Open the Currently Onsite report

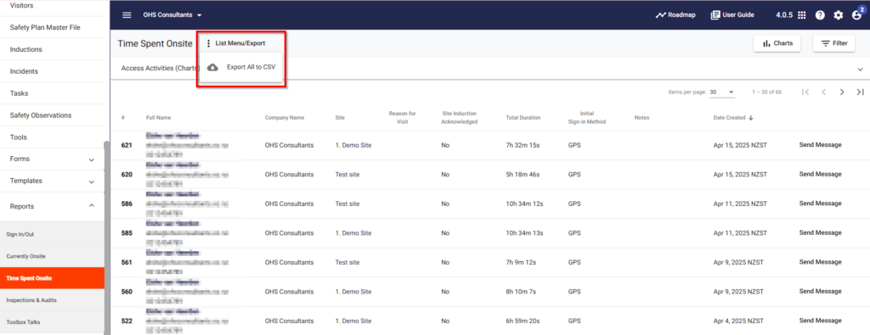pos(52,256)
